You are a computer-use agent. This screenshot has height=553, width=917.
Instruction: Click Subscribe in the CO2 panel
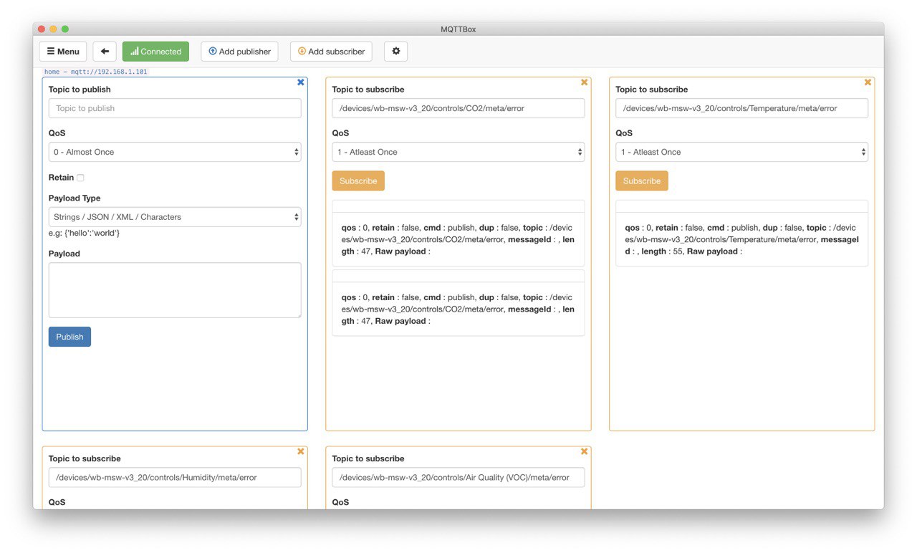[x=358, y=181]
